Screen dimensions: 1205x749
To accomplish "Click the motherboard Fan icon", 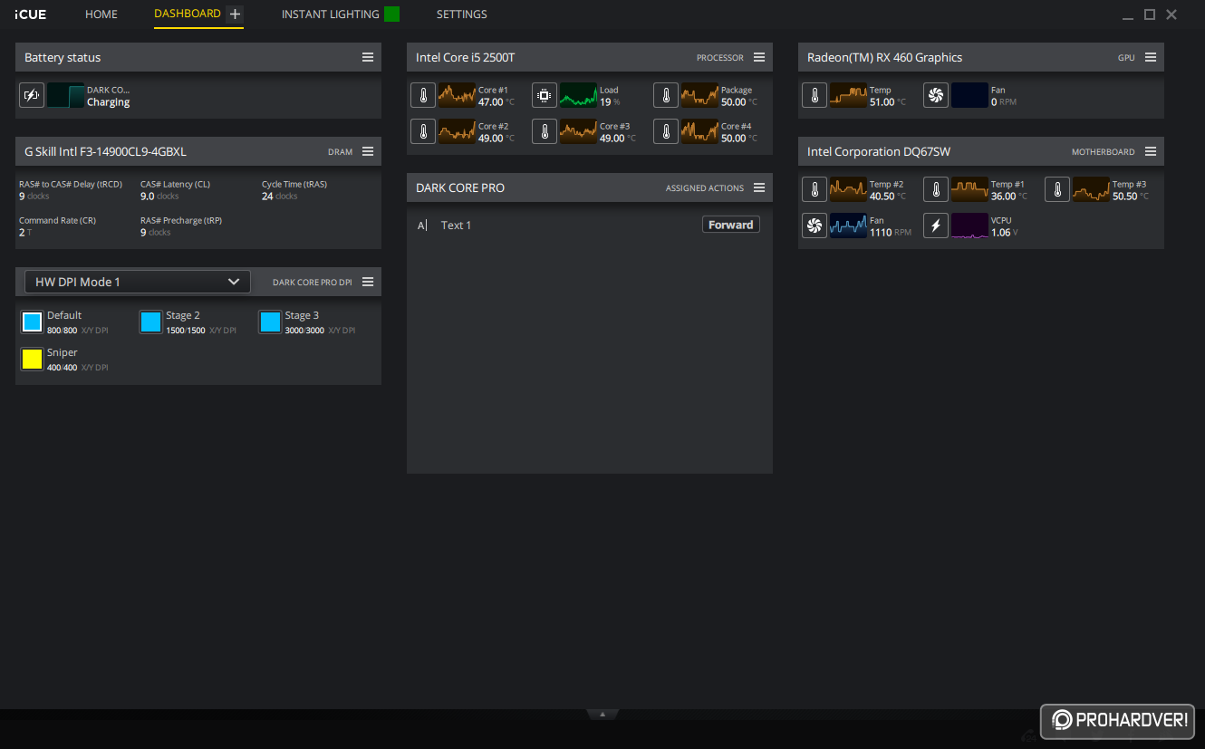I will click(x=815, y=226).
